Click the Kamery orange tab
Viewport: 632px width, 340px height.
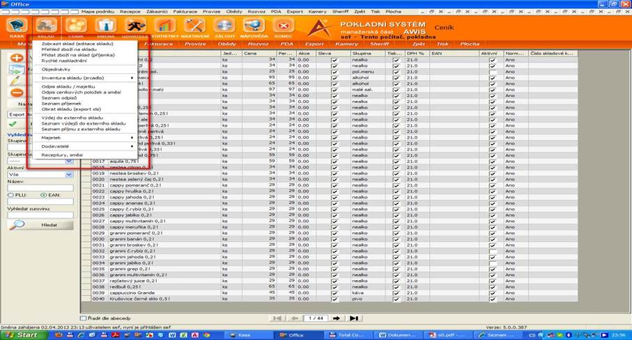coord(346,44)
